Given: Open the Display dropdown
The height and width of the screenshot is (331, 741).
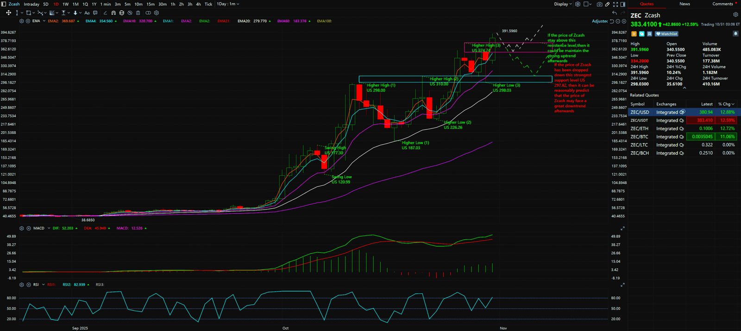Looking at the screenshot, I should (563, 4).
